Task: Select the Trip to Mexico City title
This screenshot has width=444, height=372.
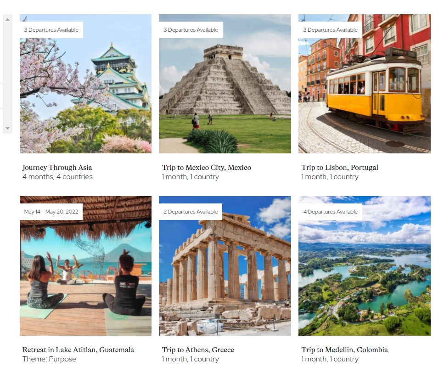Action: [207, 168]
